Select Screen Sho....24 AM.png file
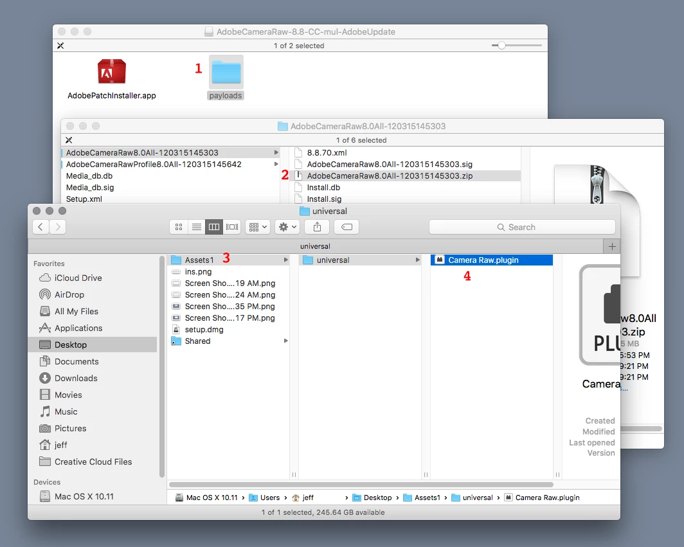The image size is (684, 547). (x=229, y=295)
